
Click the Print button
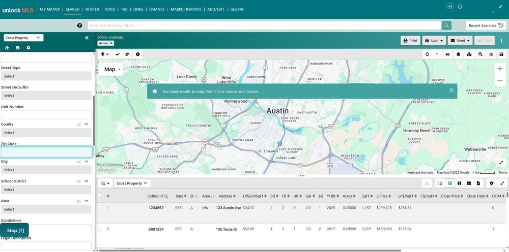[410, 41]
